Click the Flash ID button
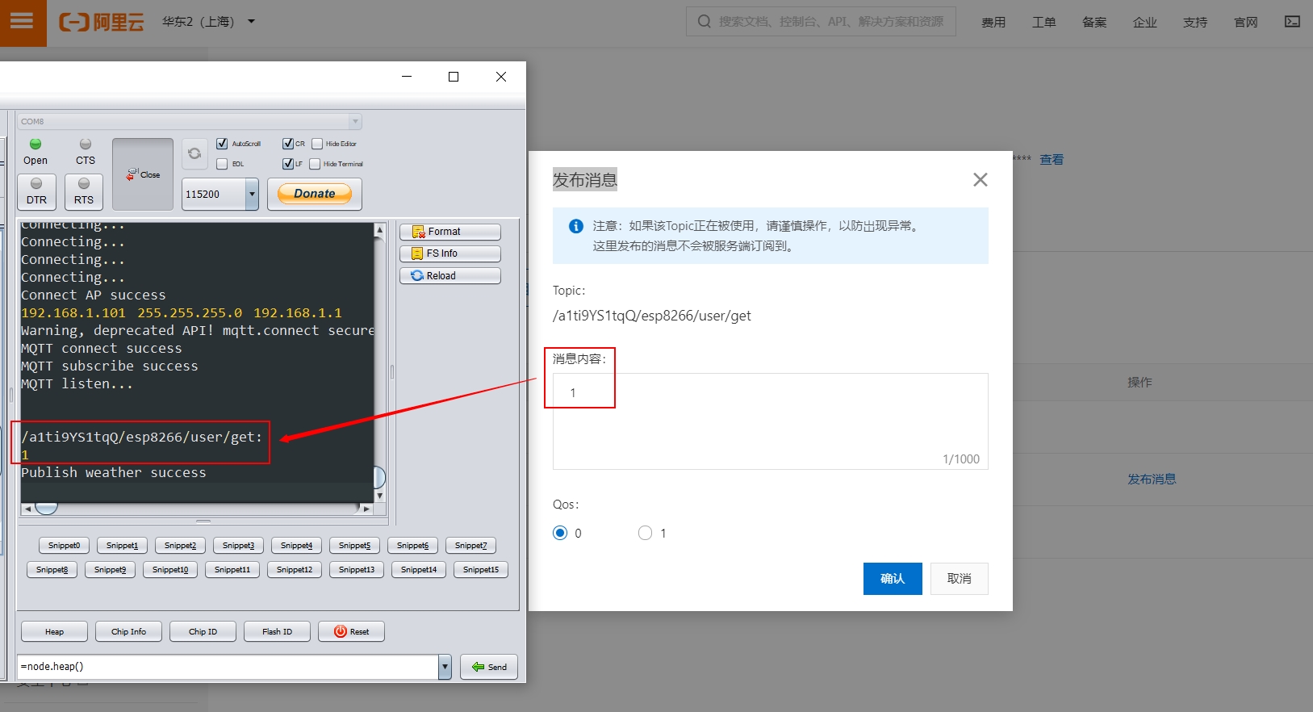Viewport: 1313px width, 712px height. pos(277,631)
